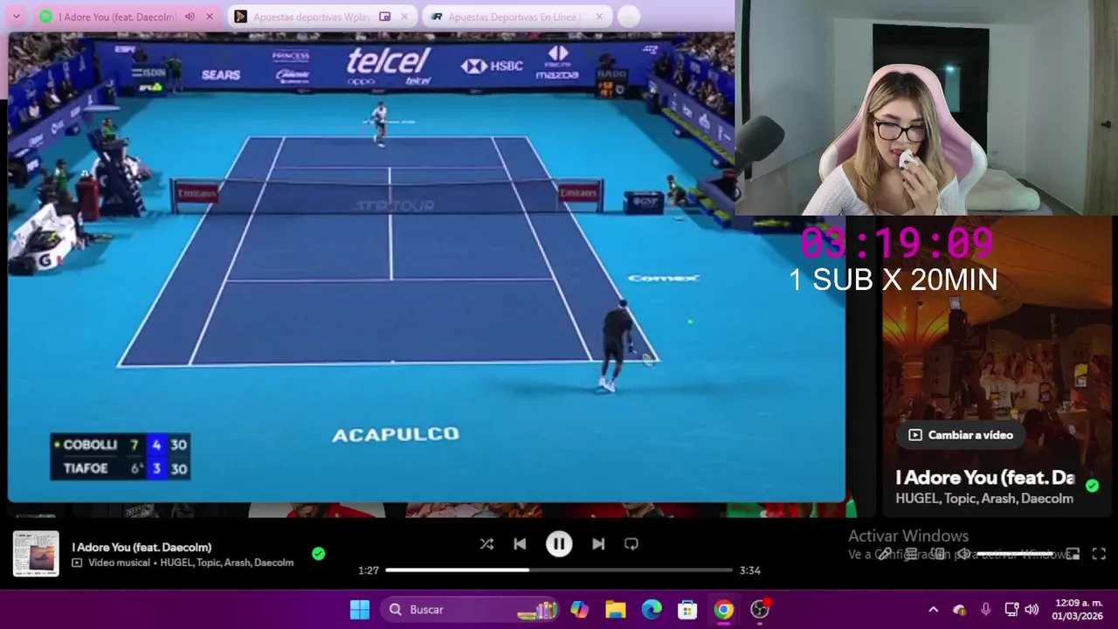Toggle shuffle playback
This screenshot has height=629, width=1118.
click(x=487, y=543)
